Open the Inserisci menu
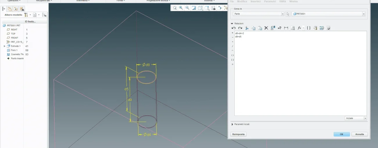This screenshot has height=148, width=378. tap(256, 1)
